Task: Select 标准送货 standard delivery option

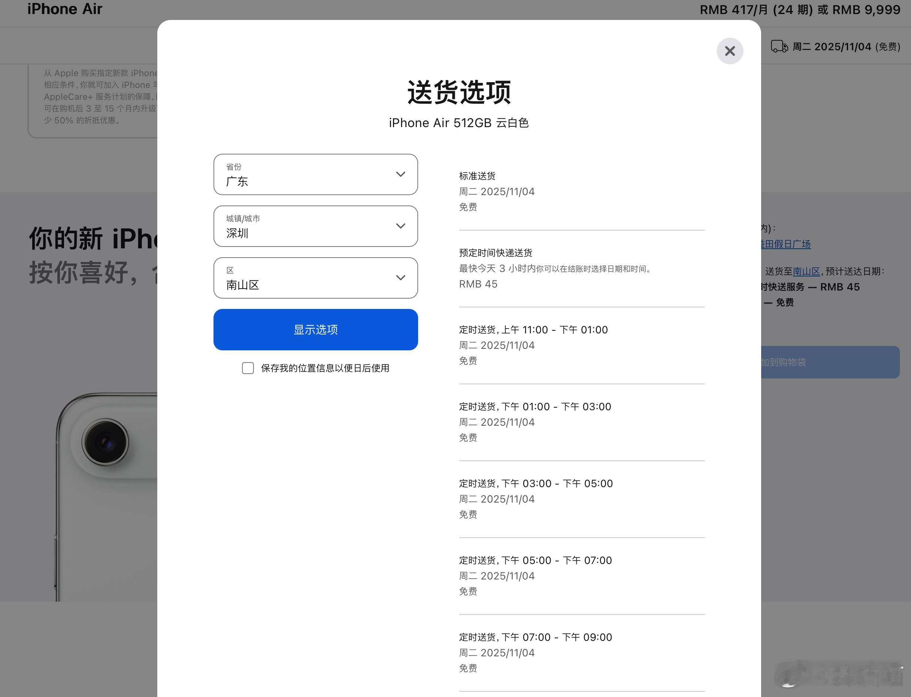Action: (477, 176)
